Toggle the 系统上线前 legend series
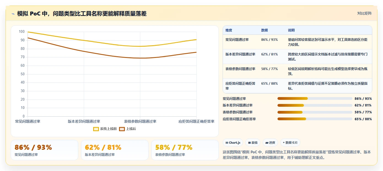The height and width of the screenshot is (171, 383). (105, 129)
